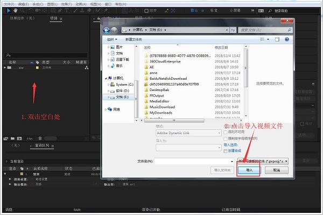Toggle the preview pane icon in dialog
323x215 pixels.
coord(277,39)
